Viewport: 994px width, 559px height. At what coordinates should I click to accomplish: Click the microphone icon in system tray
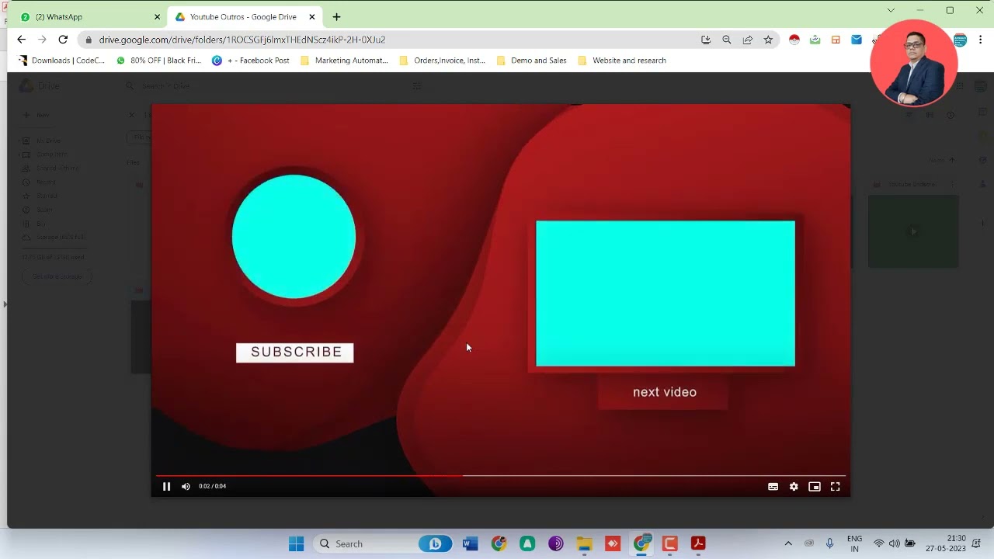[830, 543]
